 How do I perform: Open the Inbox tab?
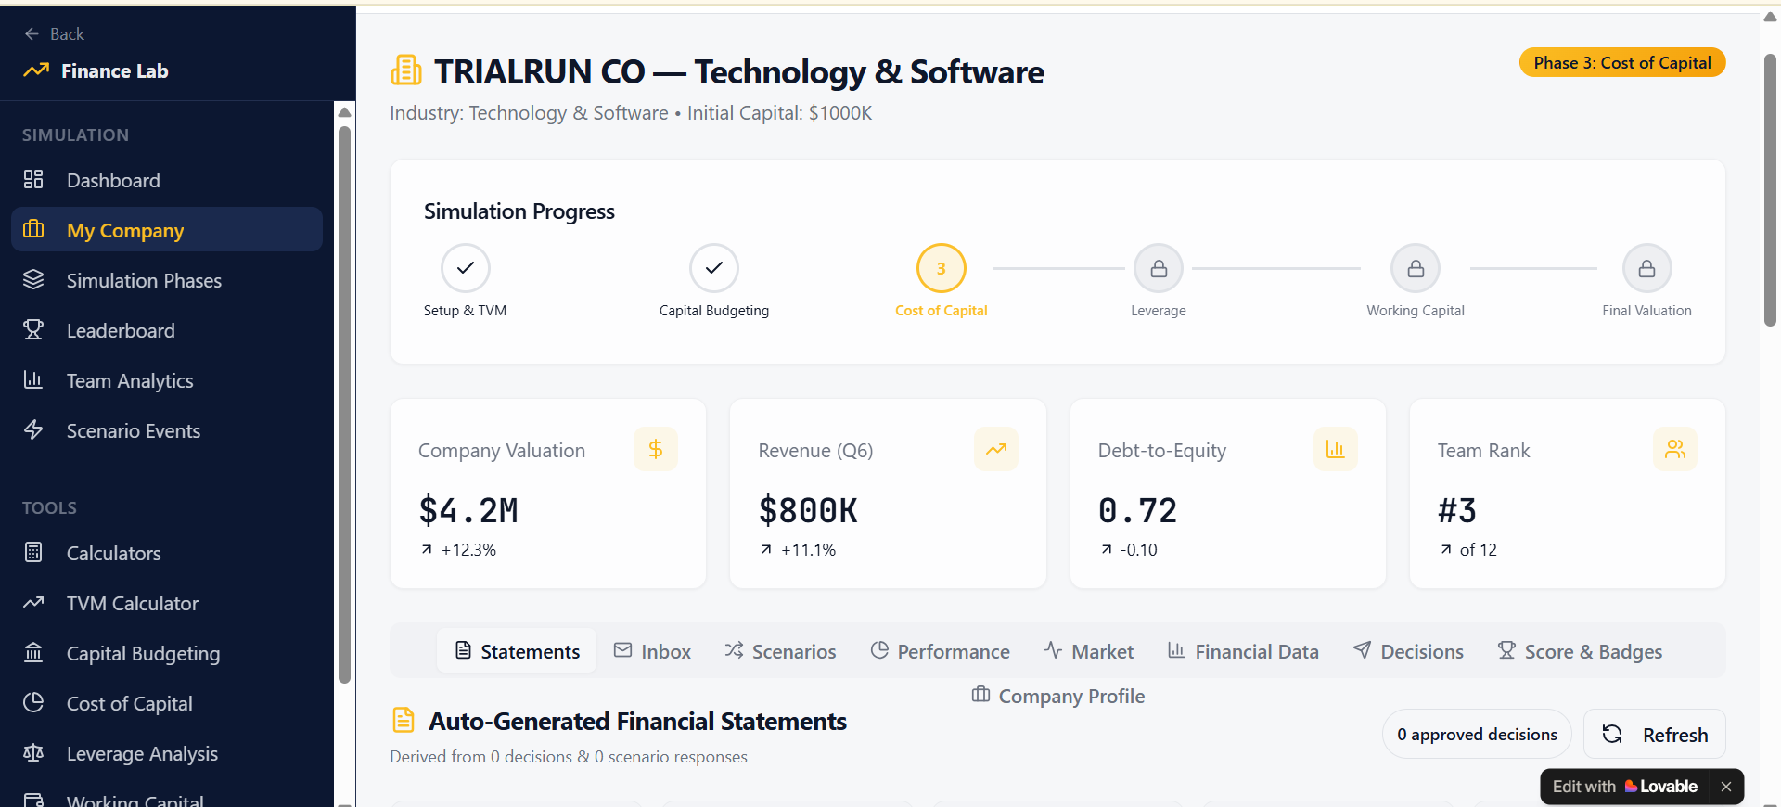coord(652,652)
